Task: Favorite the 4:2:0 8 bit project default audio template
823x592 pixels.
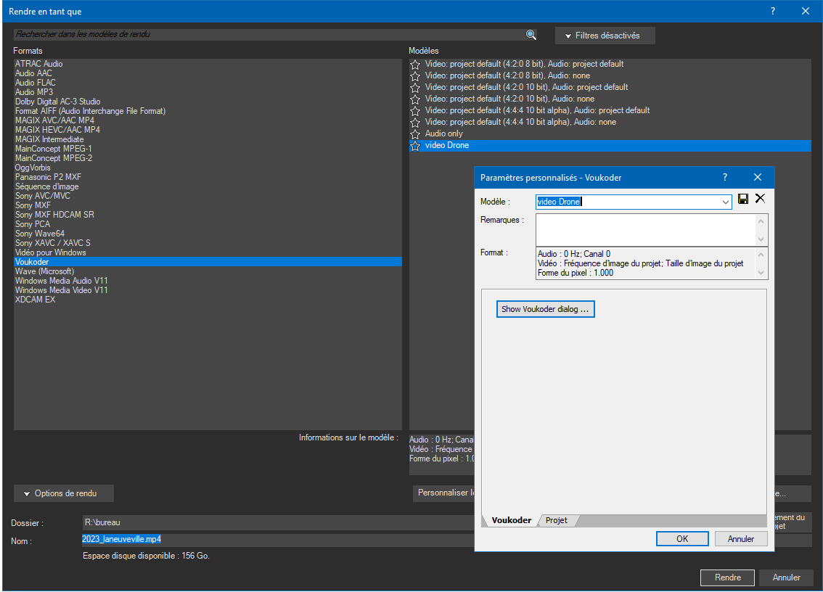Action: (415, 65)
